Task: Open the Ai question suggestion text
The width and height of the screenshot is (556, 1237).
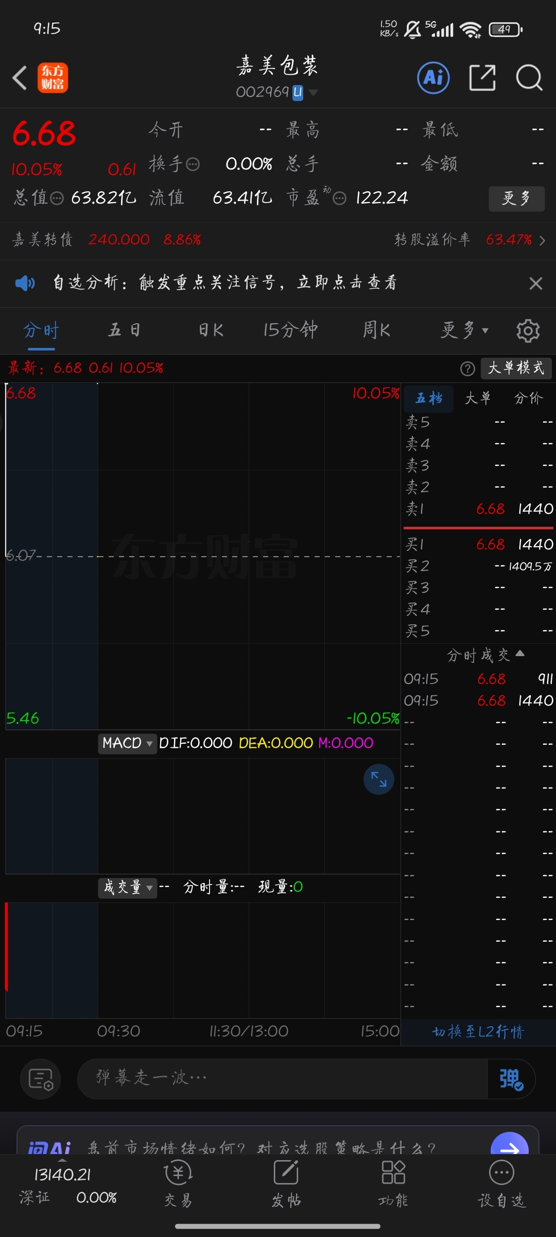Action: (x=262, y=1147)
